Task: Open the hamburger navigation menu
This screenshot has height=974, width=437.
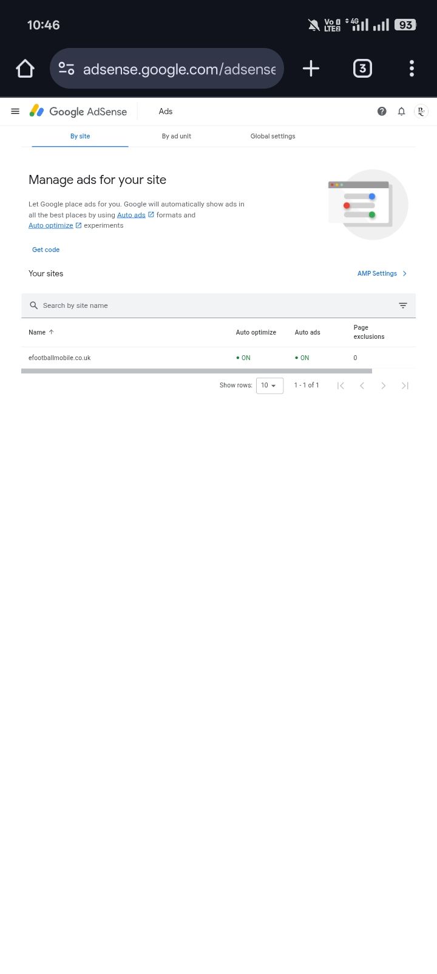Action: click(15, 111)
